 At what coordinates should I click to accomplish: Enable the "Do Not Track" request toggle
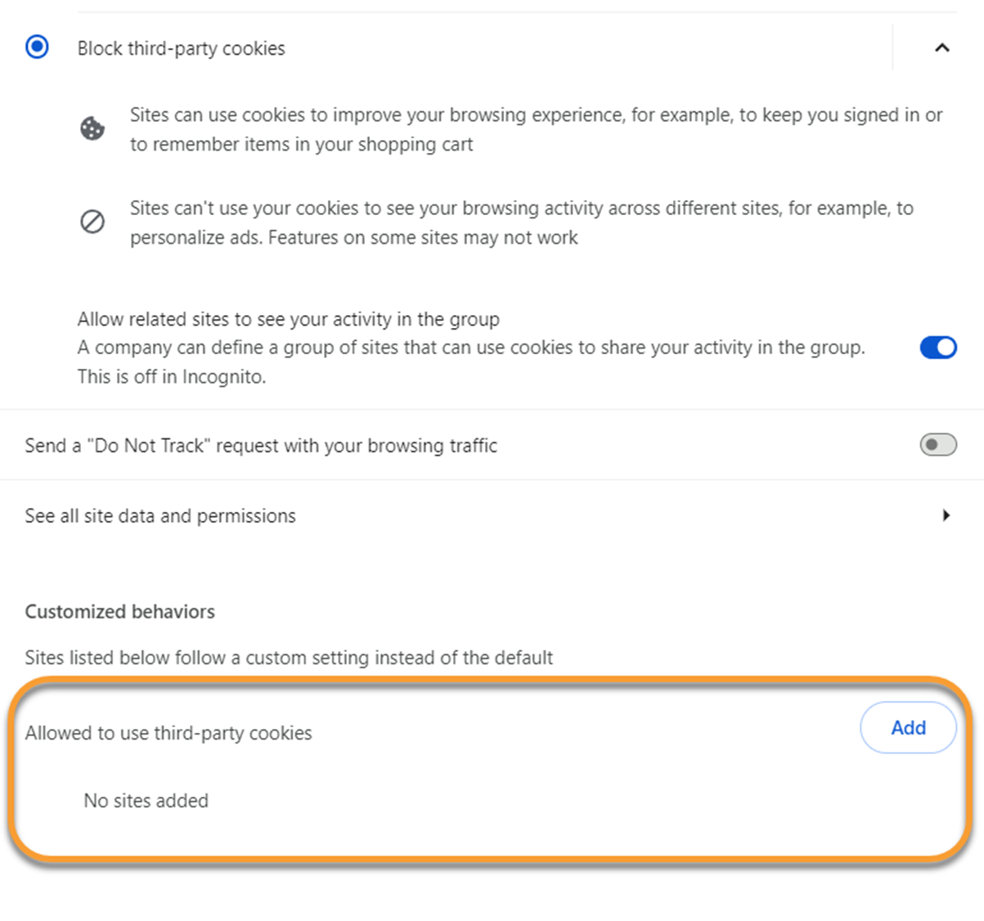tap(938, 445)
